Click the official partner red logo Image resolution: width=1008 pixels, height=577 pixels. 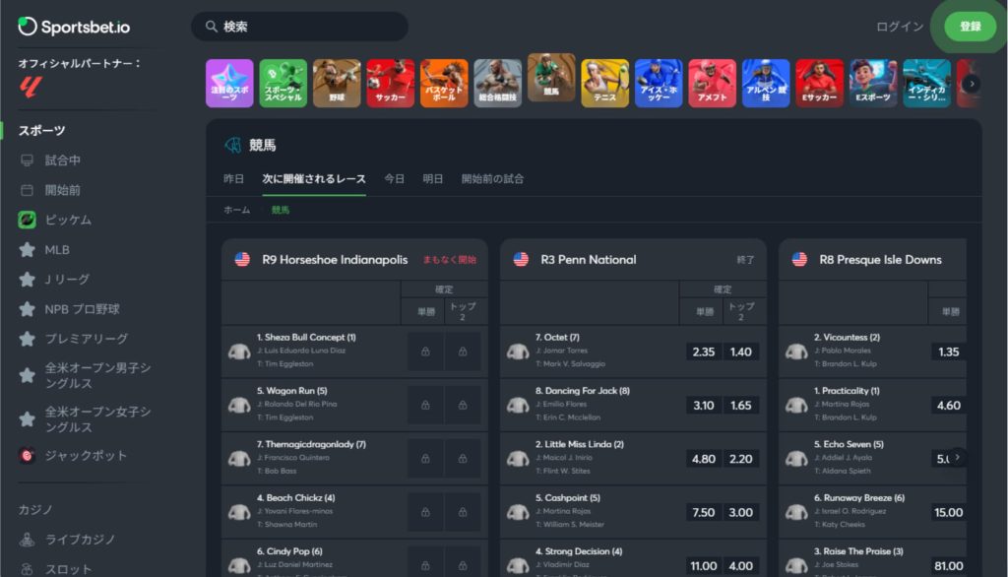pos(31,87)
